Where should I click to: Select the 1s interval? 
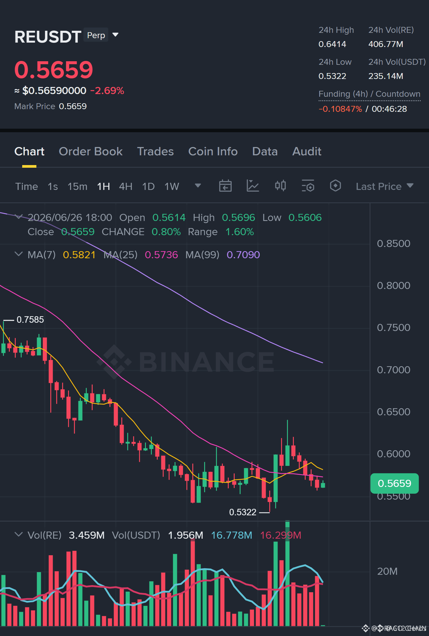[x=53, y=186]
